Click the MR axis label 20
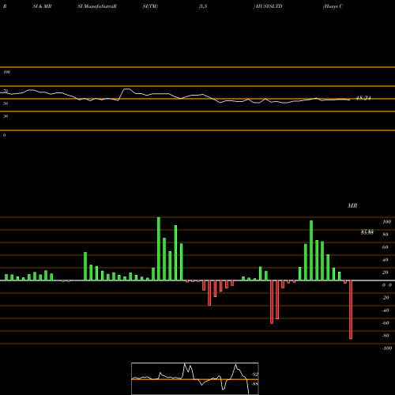The image size is (395, 395). [x=386, y=273]
